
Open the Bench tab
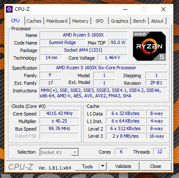[140, 21]
